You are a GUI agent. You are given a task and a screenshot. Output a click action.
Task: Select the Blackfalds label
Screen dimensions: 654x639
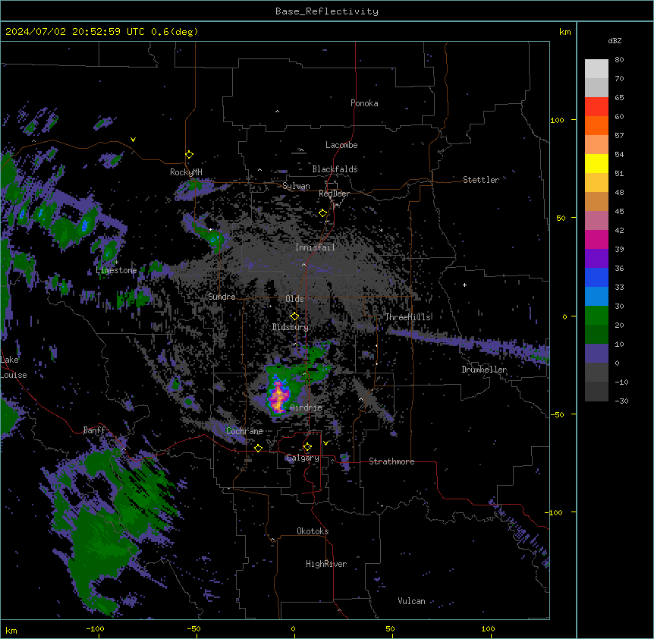pyautogui.click(x=335, y=169)
